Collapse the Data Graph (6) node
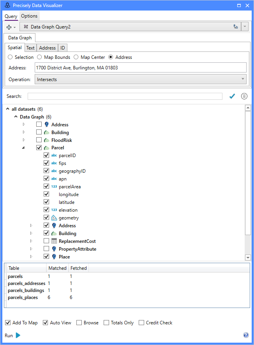Viewport: 254px width, 345px height. pos(16,117)
